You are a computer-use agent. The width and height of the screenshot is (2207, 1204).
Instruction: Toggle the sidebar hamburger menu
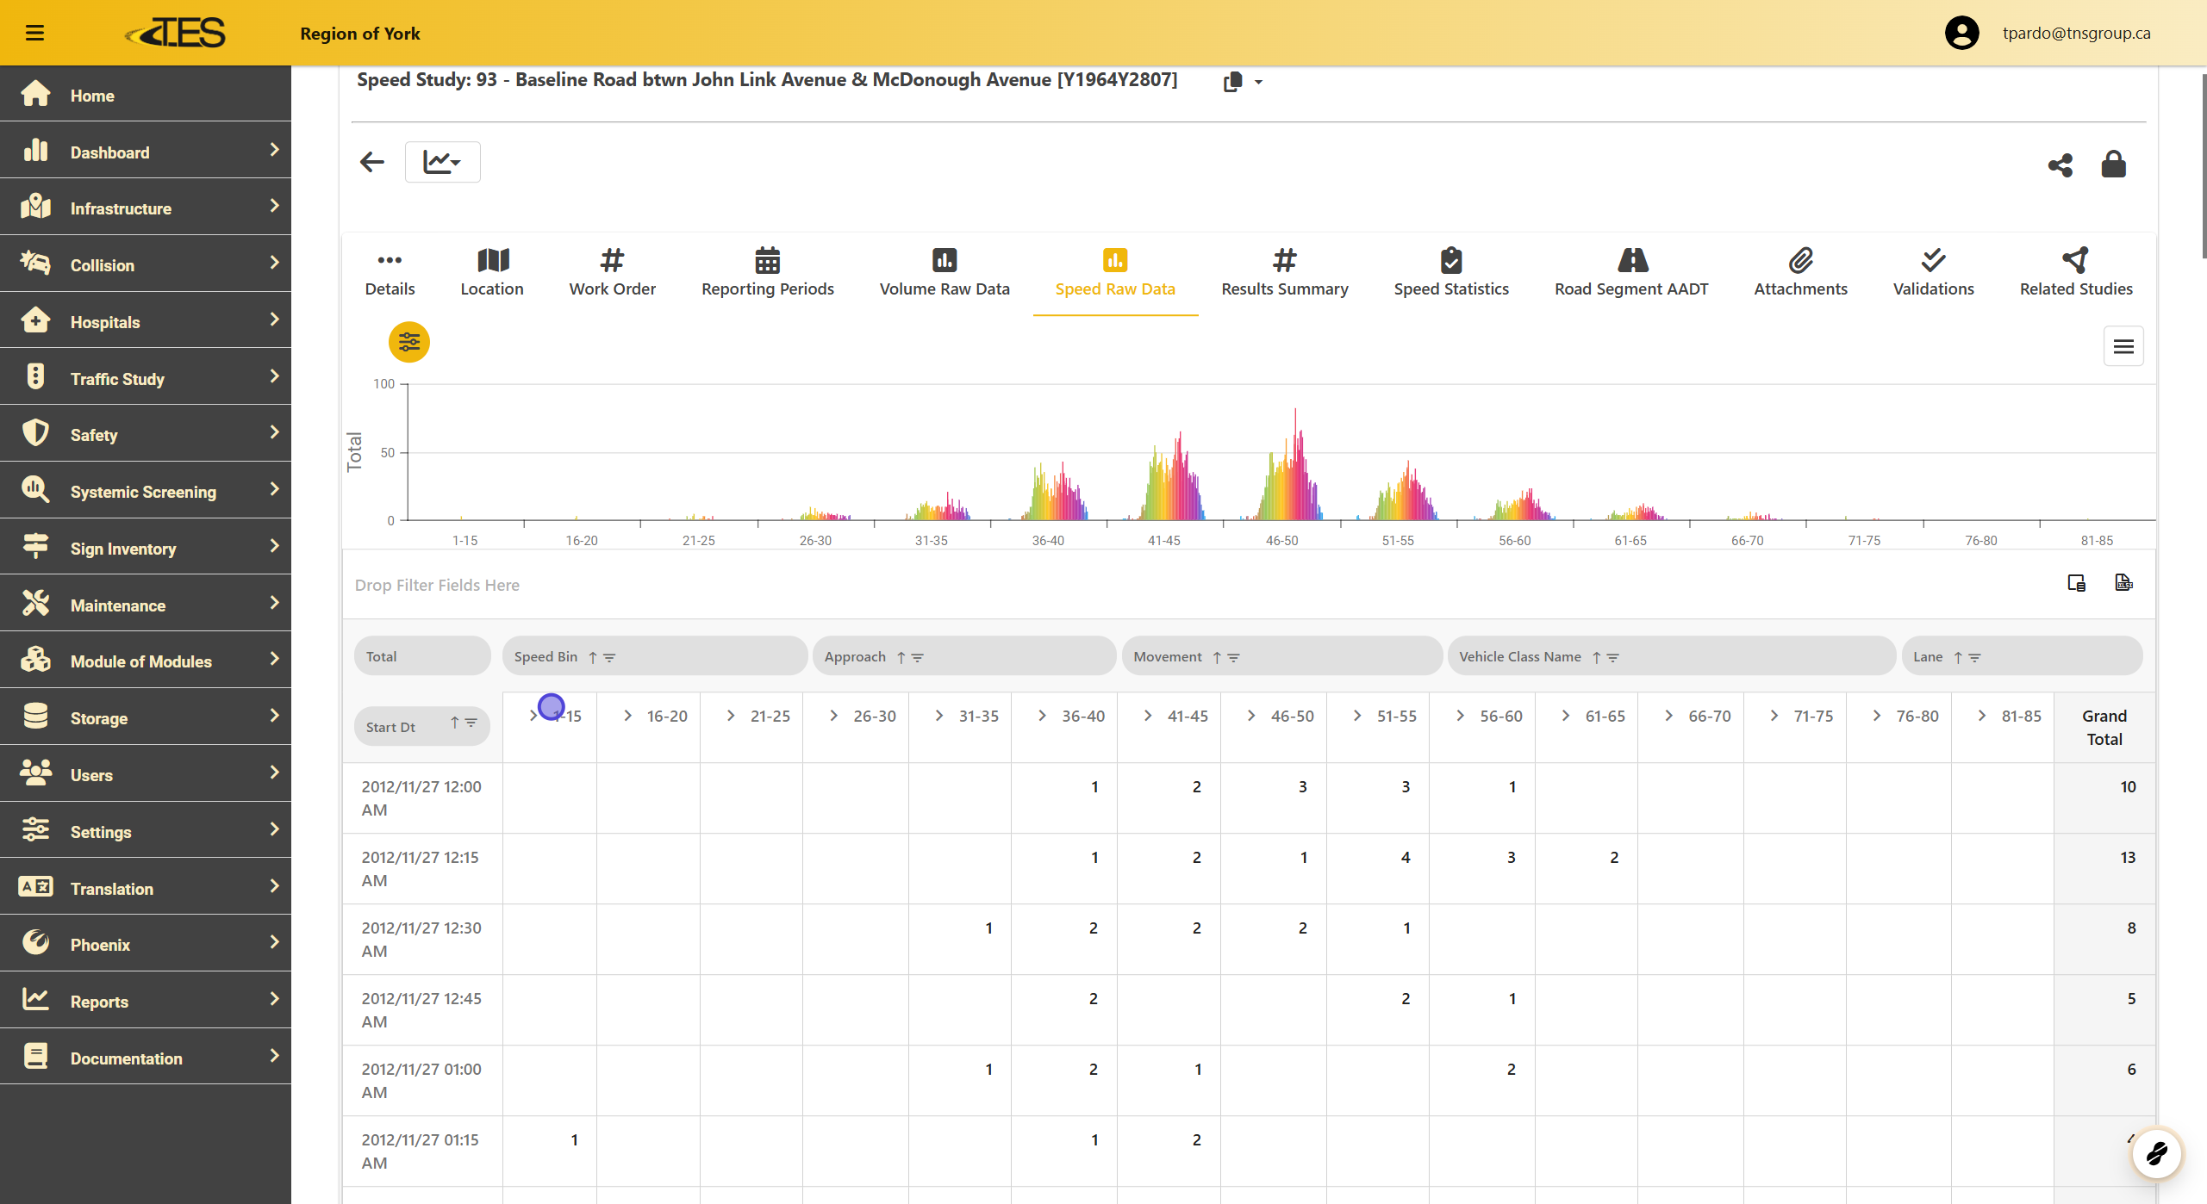pos(34,33)
